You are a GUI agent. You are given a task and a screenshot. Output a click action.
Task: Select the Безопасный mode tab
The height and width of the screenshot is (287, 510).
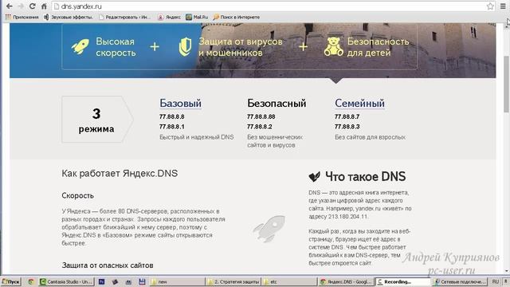[x=277, y=103]
